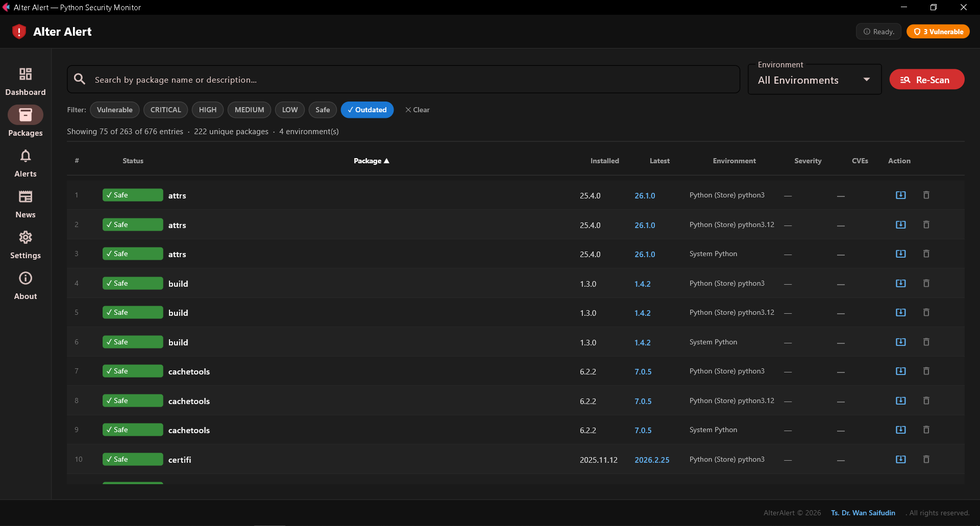Screen dimensions: 980x526
Task: Update the attrs package using the download icon
Action: click(x=900, y=195)
